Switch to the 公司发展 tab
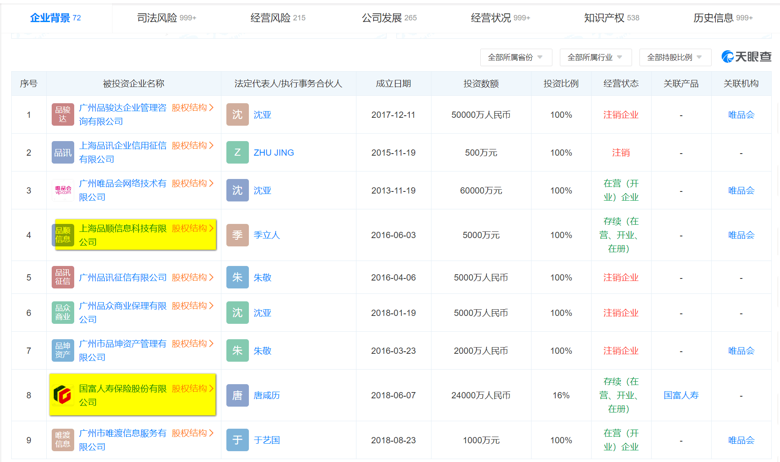Screen dimensions: 780x462 389,18
